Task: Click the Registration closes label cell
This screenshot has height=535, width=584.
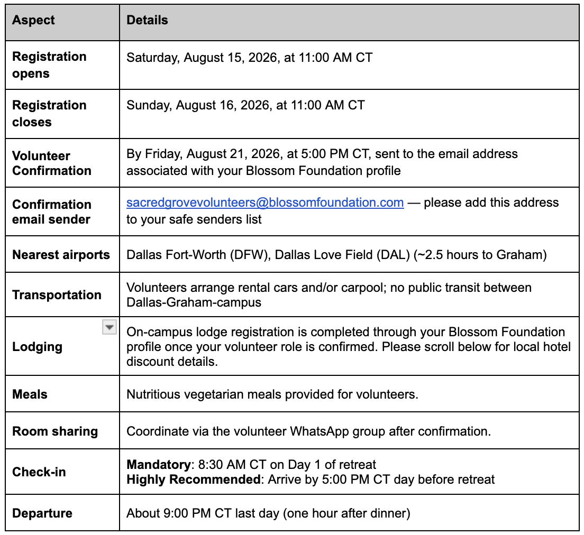Action: coord(62,114)
